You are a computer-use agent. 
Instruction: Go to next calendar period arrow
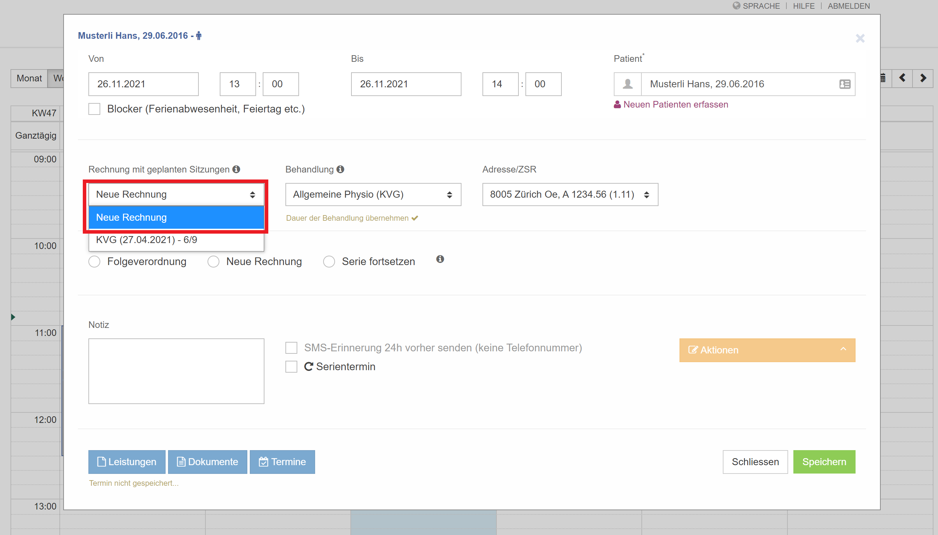pos(923,78)
